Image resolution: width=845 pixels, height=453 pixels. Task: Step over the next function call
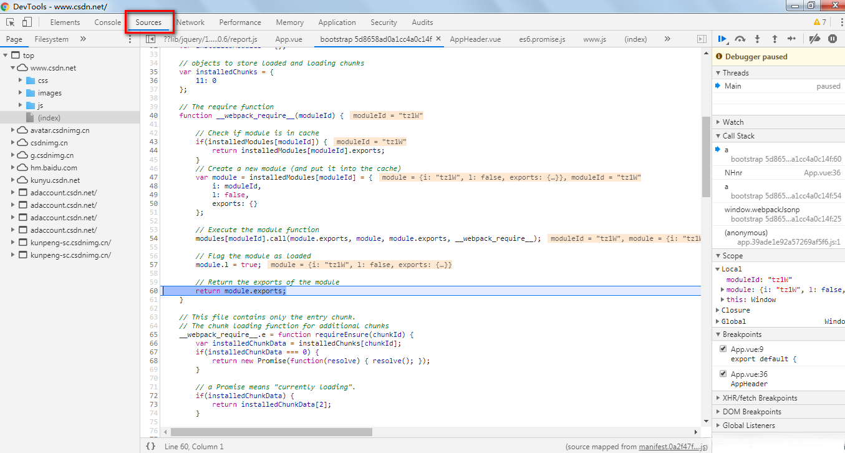[x=740, y=39]
